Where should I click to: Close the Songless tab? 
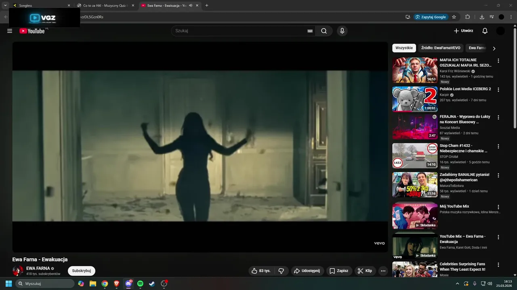tap(69, 6)
